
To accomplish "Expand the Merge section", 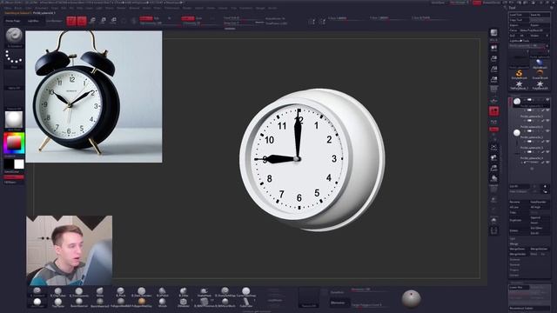I will pos(514,243).
